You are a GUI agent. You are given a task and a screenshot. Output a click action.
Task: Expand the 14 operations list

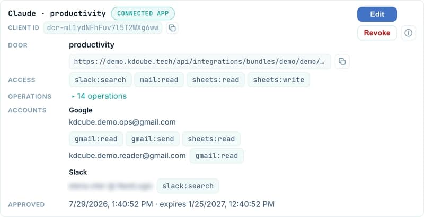pos(99,96)
